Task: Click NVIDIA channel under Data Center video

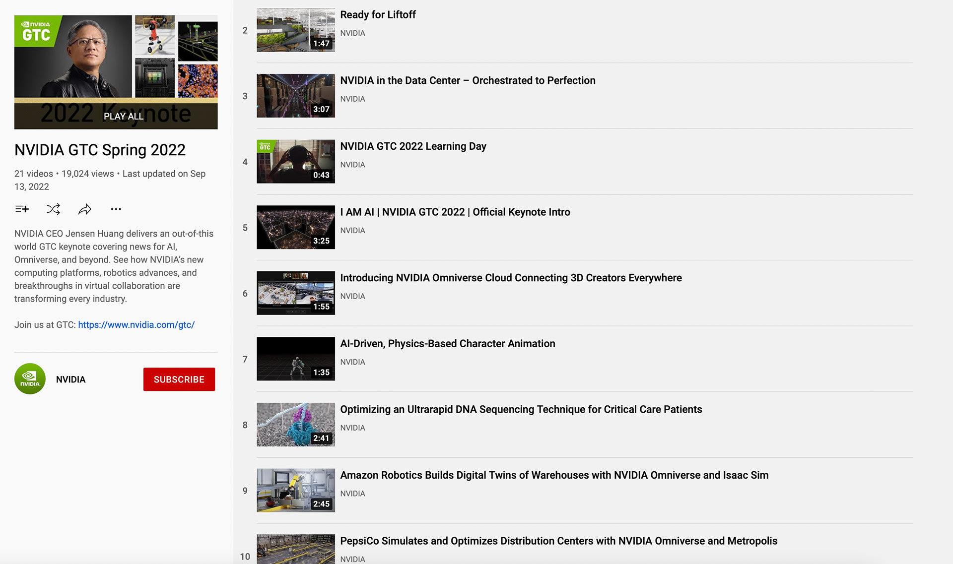Action: pos(352,99)
